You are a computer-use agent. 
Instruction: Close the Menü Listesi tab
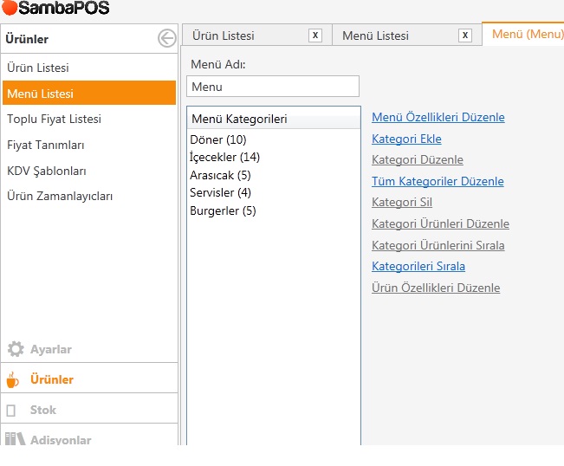tap(465, 36)
